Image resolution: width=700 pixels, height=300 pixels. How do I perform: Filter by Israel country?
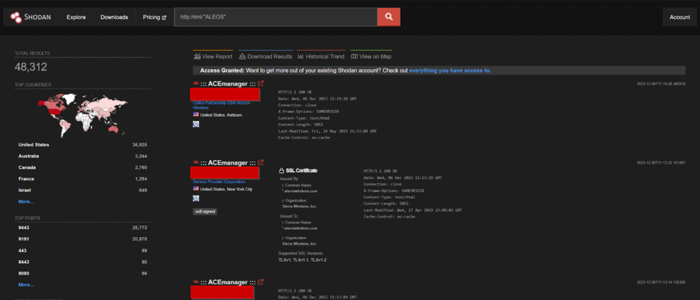25,190
